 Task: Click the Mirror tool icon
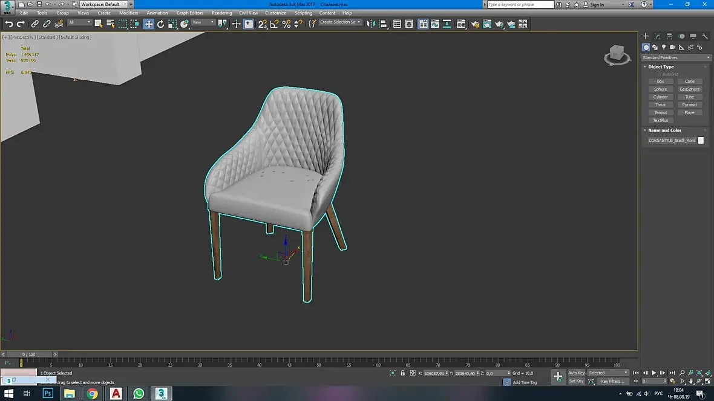click(x=371, y=24)
